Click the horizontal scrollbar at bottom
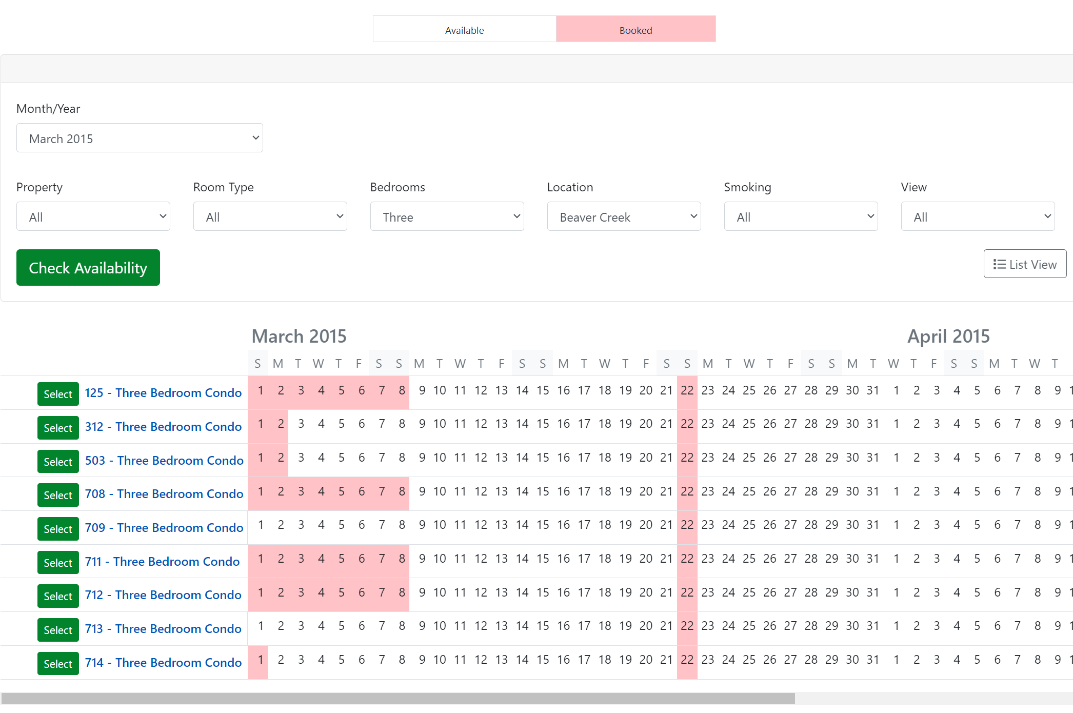Screen dimensions: 1073x713 [398, 698]
